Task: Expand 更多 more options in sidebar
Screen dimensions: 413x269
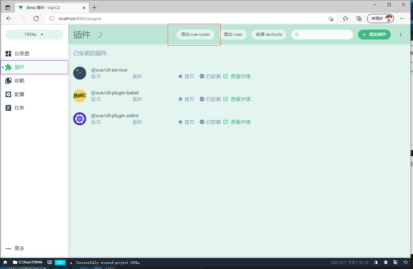Action: pyautogui.click(x=34, y=249)
